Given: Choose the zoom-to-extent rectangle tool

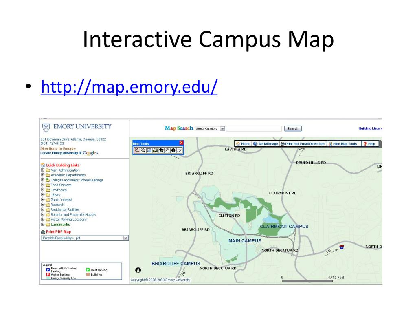Looking at the screenshot, I should 149,150.
